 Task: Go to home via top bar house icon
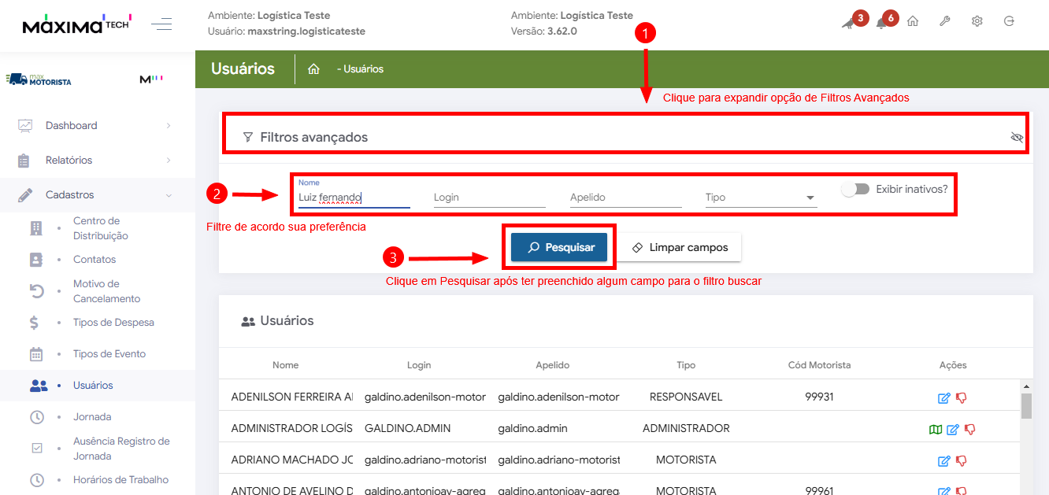tap(913, 21)
